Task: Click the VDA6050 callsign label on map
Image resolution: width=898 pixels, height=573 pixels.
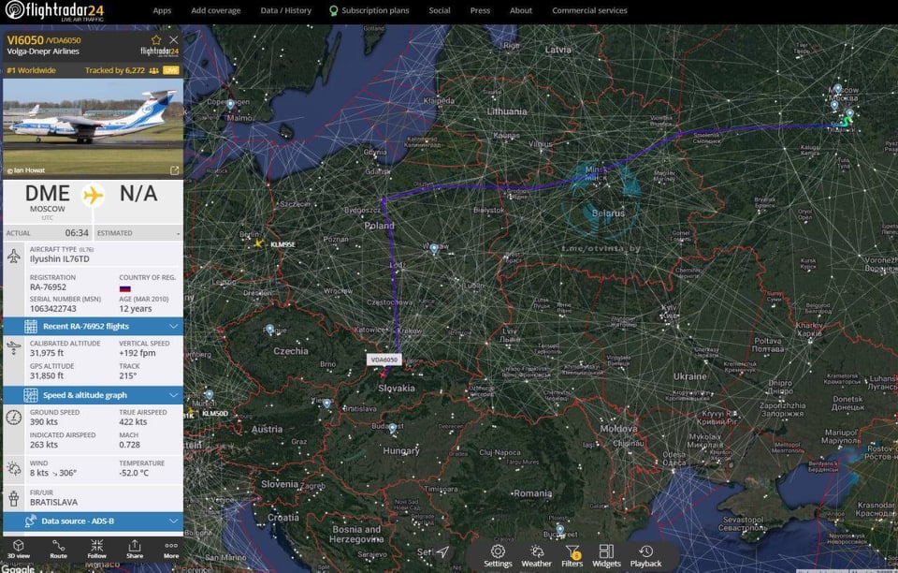Action: click(x=384, y=360)
